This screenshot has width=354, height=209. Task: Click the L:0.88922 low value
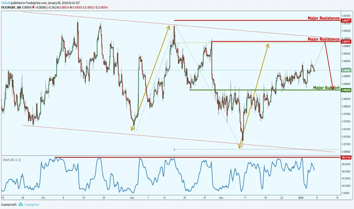click(88, 7)
